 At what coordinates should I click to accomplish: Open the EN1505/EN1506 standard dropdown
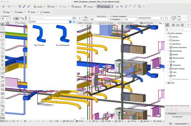pyautogui.click(x=150, y=18)
